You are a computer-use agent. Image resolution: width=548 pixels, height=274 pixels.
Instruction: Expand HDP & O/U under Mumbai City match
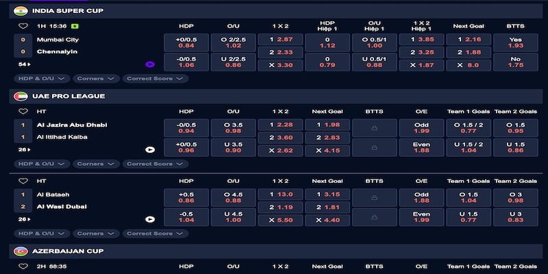41,79
